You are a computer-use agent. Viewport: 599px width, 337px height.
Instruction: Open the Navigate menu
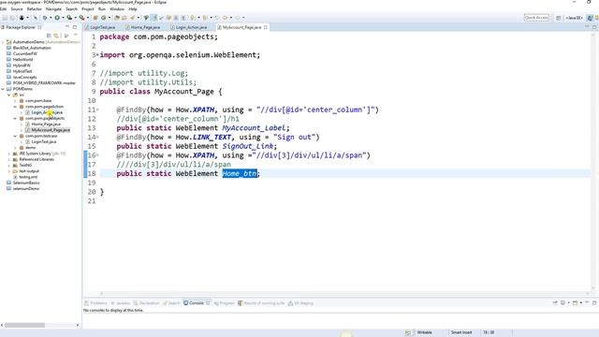(53, 8)
